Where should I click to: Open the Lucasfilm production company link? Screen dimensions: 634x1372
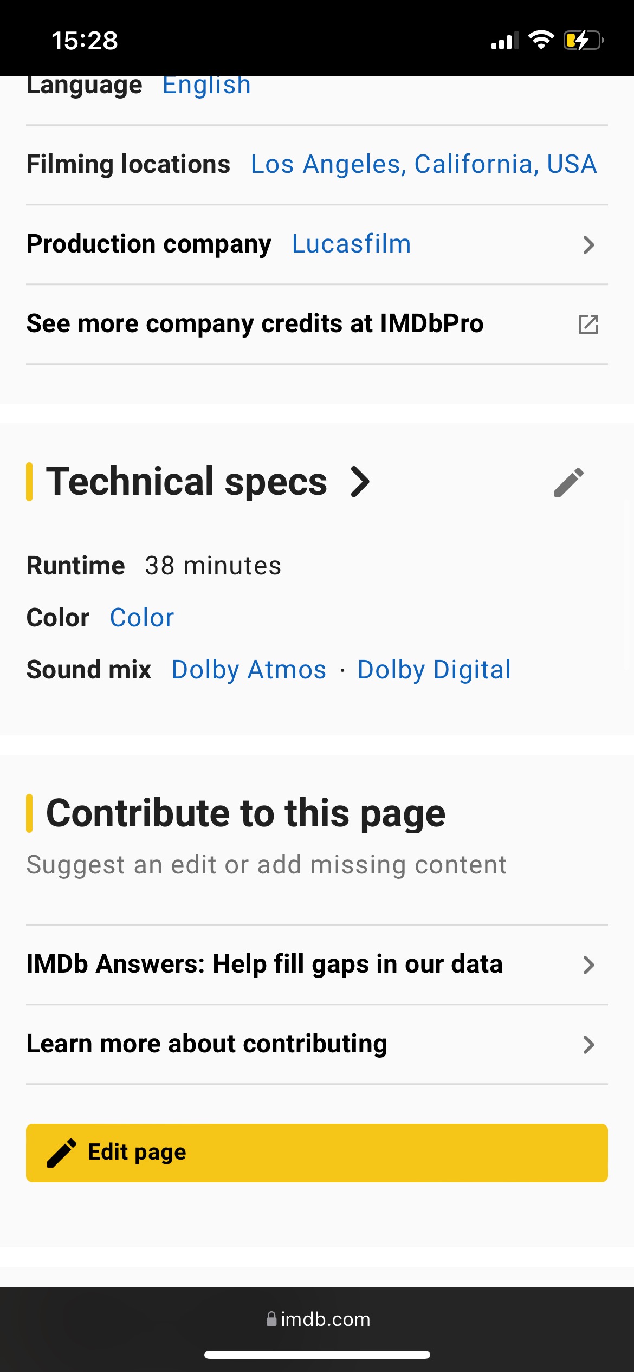(352, 244)
